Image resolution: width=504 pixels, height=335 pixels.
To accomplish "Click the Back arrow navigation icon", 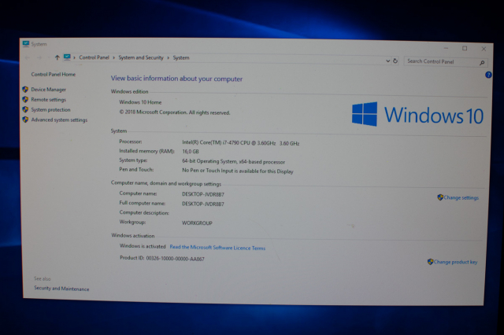I will [x=28, y=57].
